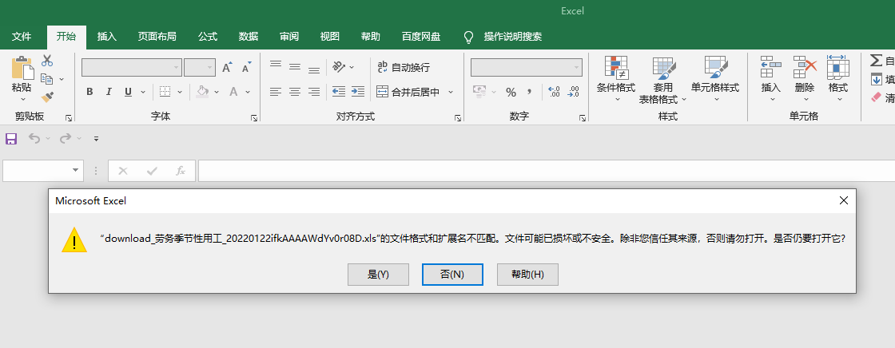Toggle Bold formatting

point(89,91)
